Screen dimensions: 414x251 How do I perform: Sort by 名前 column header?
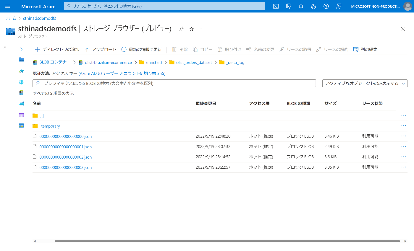click(37, 103)
